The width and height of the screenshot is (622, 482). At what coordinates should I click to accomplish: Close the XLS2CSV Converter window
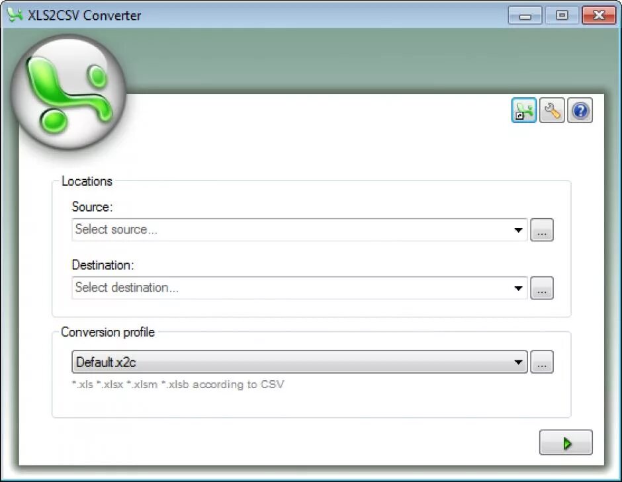(x=599, y=15)
